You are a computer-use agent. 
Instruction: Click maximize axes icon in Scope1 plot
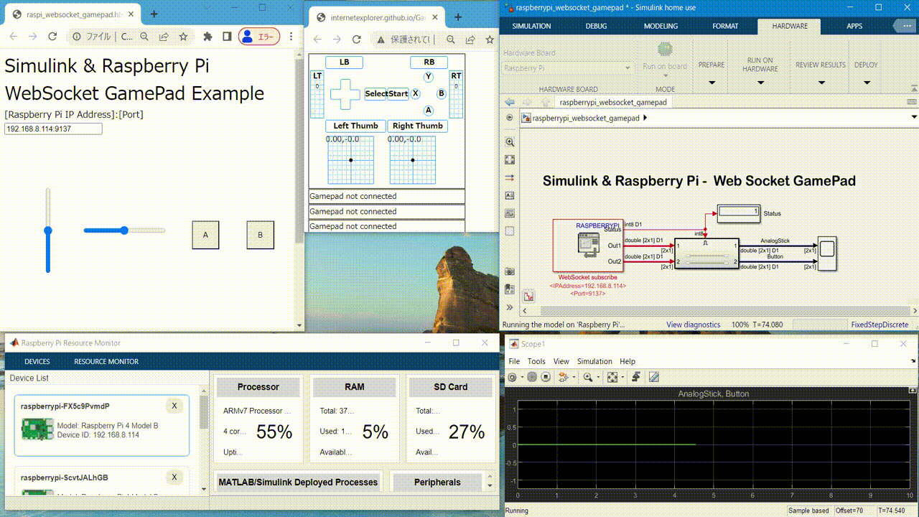click(x=912, y=391)
